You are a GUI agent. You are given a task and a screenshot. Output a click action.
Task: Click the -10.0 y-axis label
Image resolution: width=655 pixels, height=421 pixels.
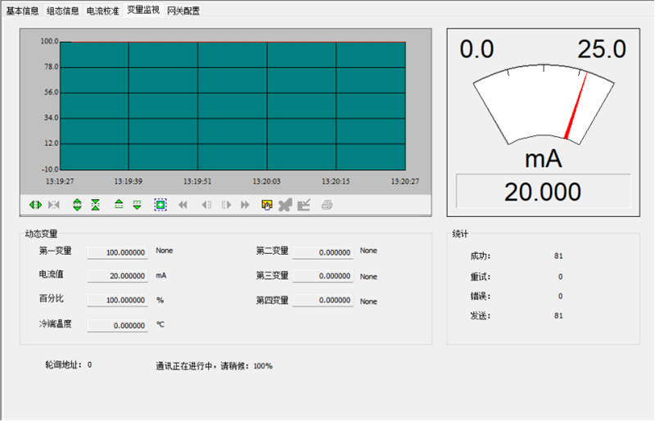click(x=50, y=170)
